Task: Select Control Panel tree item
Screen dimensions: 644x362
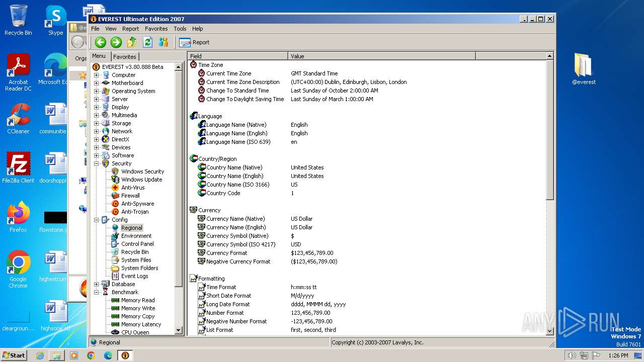Action: click(137, 244)
